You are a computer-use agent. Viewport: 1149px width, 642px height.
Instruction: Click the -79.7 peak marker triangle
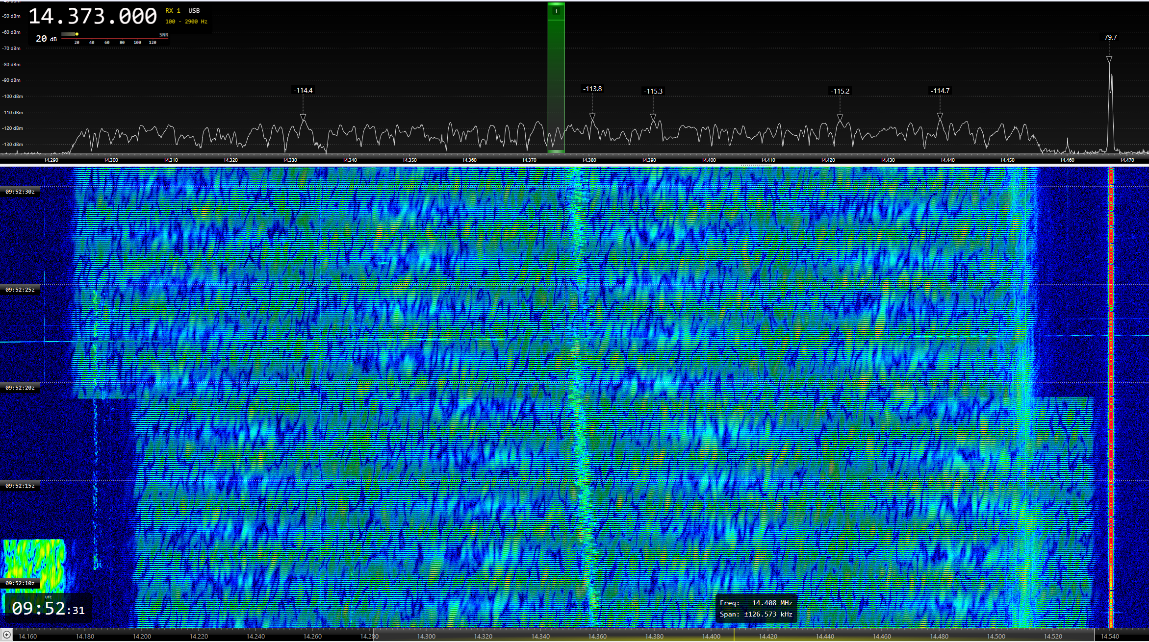(1109, 59)
